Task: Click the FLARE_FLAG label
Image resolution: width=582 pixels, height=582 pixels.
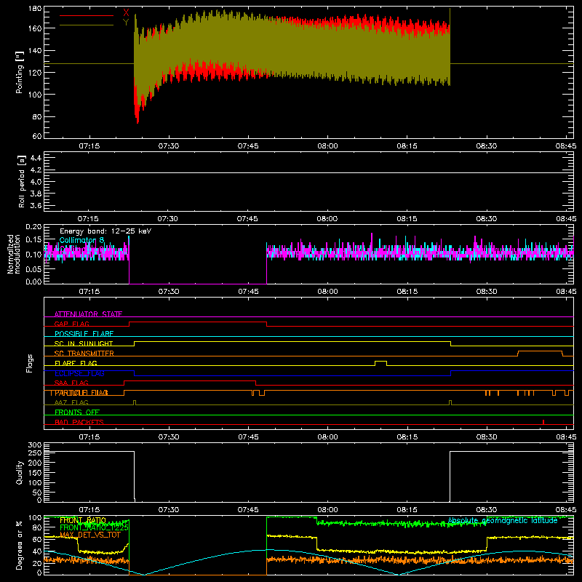Action: [76, 363]
